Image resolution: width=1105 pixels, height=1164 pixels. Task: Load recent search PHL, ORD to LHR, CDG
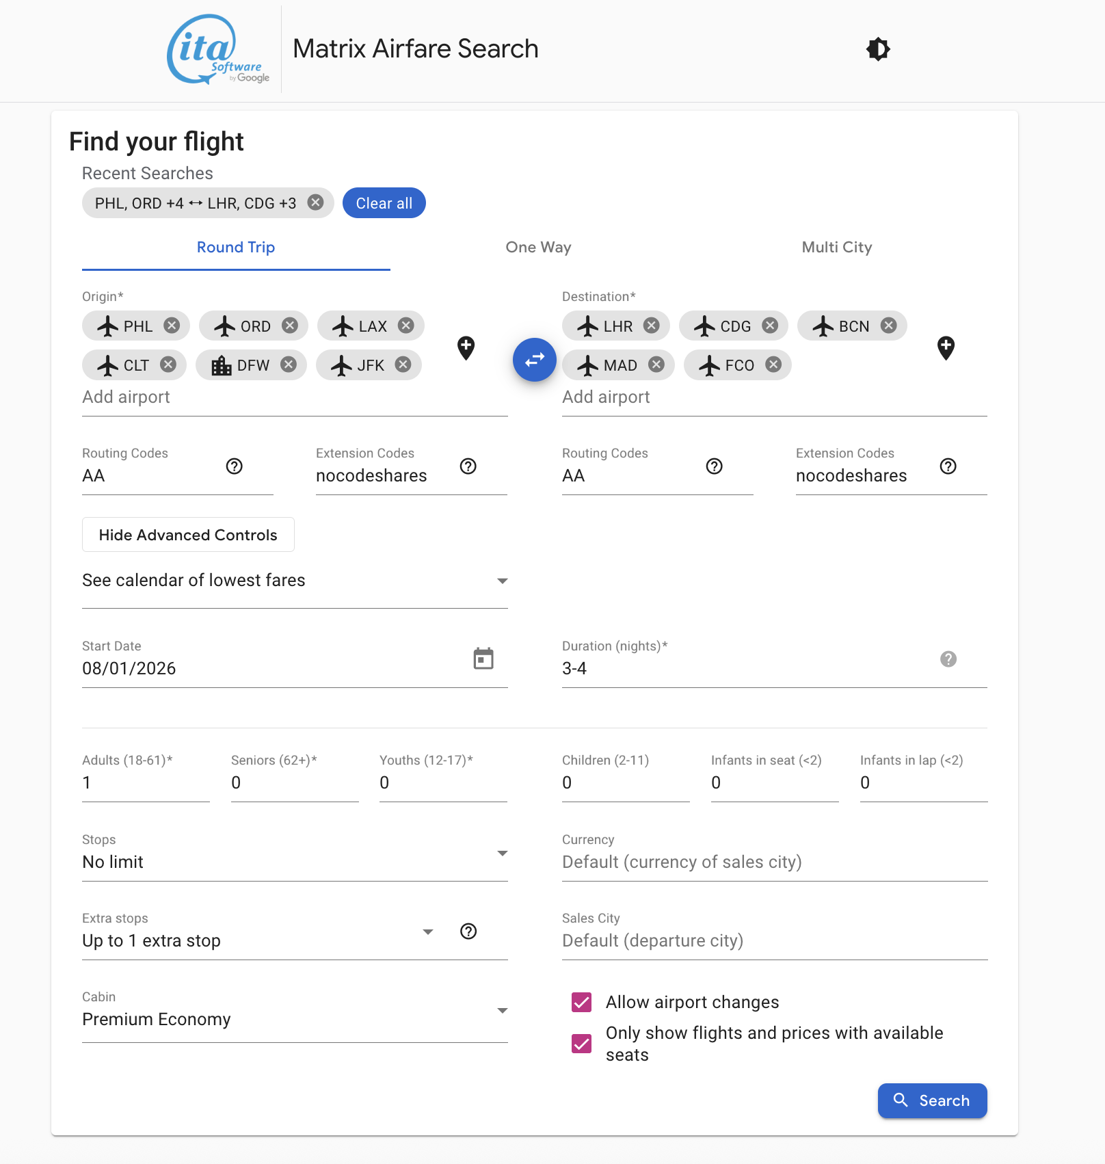(196, 203)
